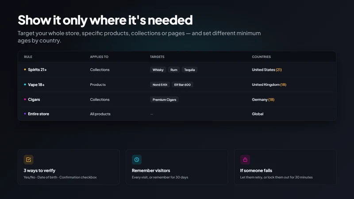Click the RULE column header
Viewport: 354px width, 199px height.
[28, 57]
